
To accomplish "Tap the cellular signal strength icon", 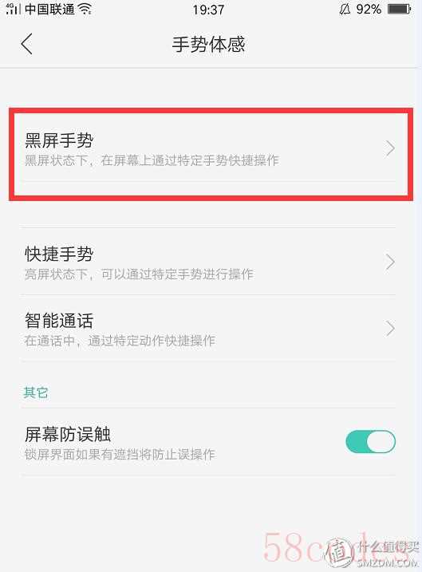I will coord(13,9).
